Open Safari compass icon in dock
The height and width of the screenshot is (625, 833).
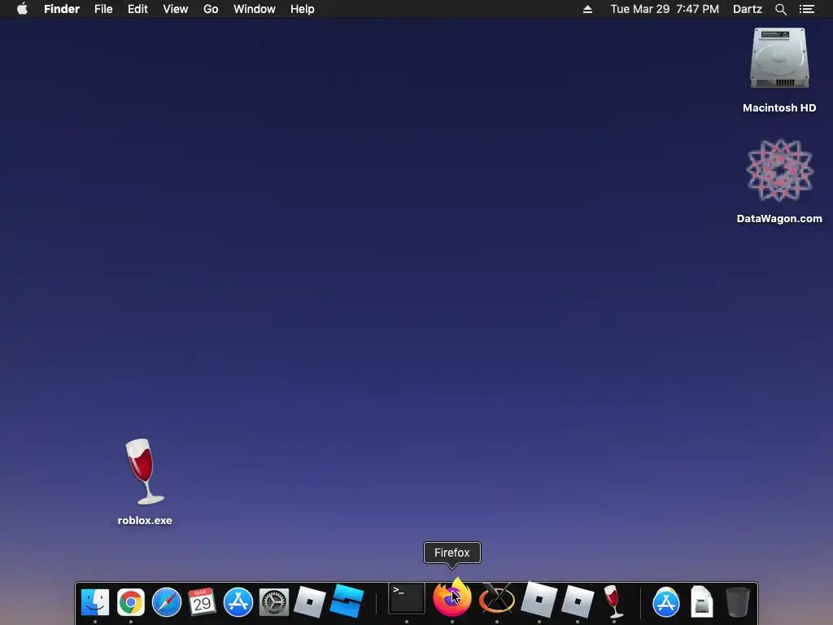tap(167, 602)
